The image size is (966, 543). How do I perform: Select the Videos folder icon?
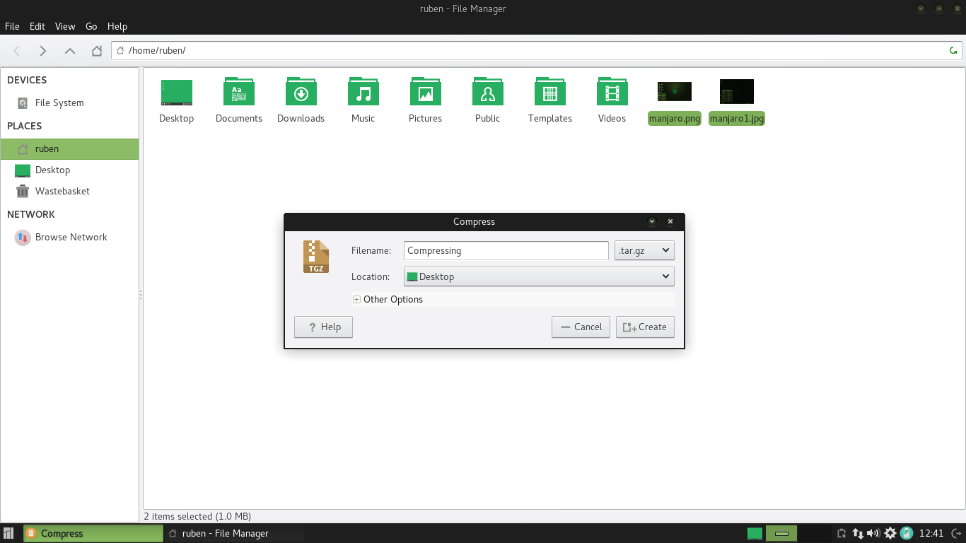[612, 92]
